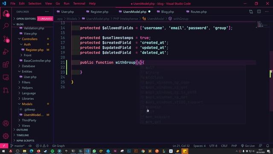This screenshot has width=273, height=154.
Task: Open the Search view in activity bar
Action: 6,26
